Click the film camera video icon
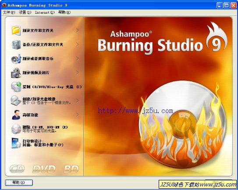 [16, 73]
